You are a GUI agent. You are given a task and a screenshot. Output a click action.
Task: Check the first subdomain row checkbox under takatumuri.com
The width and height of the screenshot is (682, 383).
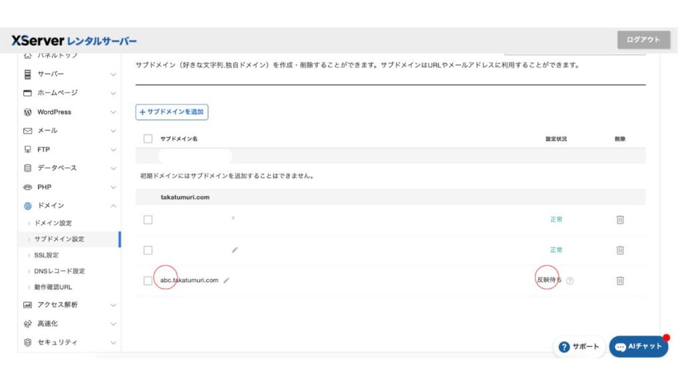tap(148, 219)
